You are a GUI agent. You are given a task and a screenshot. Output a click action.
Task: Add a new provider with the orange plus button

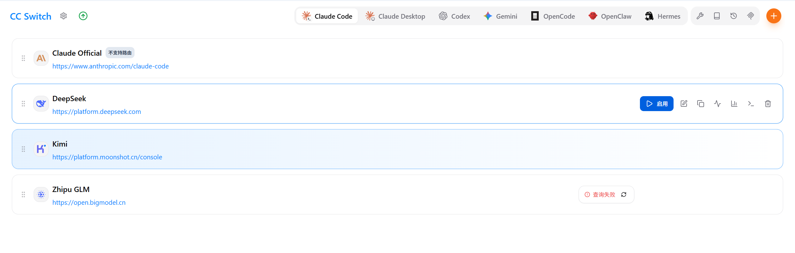point(774,16)
